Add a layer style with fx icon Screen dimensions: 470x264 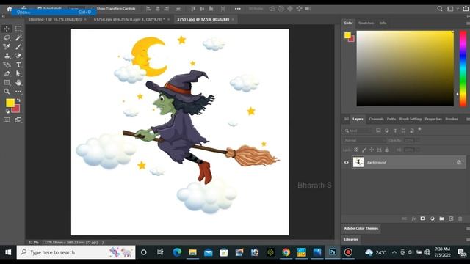[x=413, y=219]
